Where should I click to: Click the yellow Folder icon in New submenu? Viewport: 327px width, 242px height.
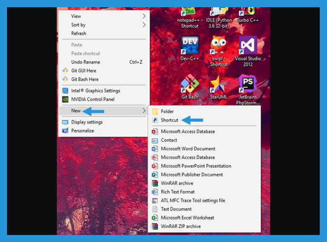click(x=155, y=112)
